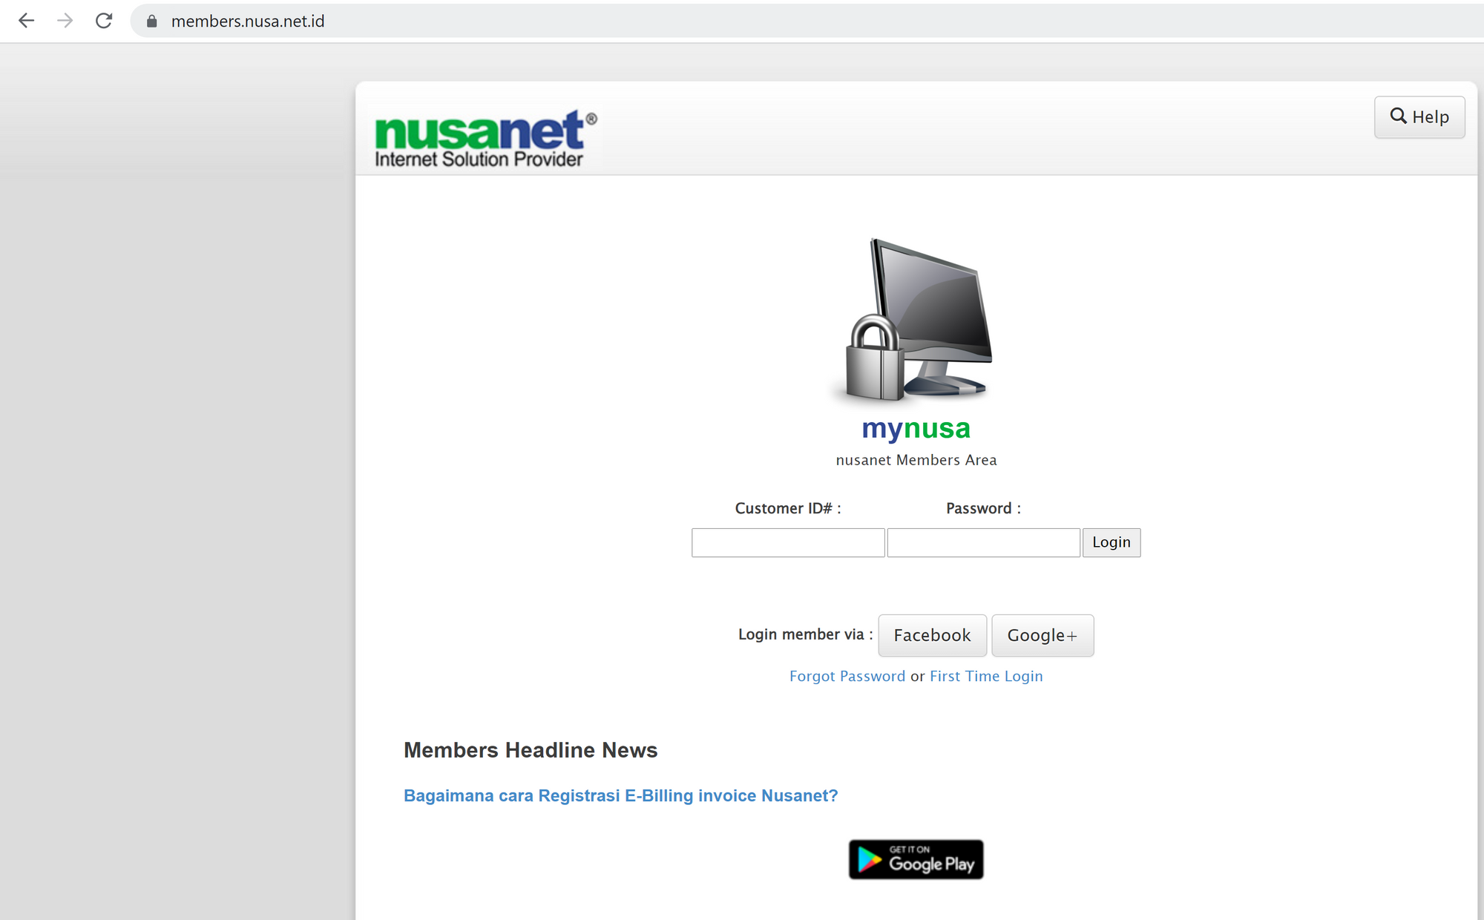Submit credentials with the Login button
The image size is (1484, 920).
click(1112, 542)
